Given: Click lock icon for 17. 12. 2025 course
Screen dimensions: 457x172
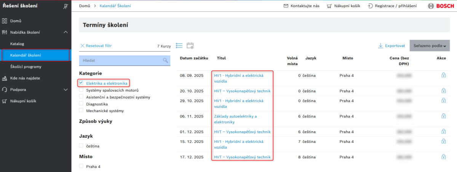Looking at the screenshot, I should click(443, 157).
